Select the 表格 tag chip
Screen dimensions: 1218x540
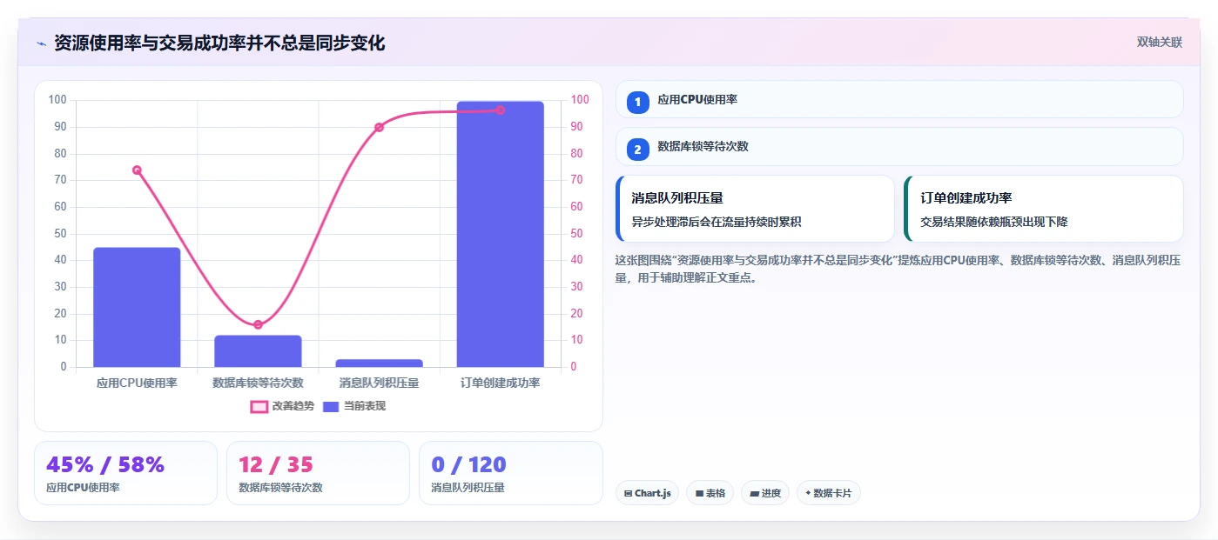710,493
